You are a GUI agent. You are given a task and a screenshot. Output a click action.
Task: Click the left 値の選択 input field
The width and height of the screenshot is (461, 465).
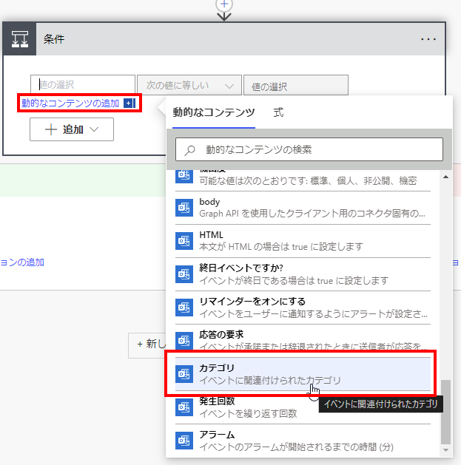coord(83,85)
